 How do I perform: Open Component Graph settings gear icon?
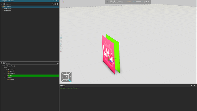pyautogui.click(x=58, y=4)
